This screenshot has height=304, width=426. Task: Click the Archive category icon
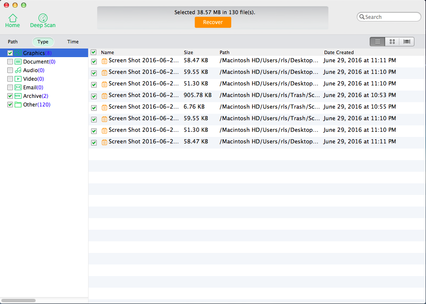click(x=18, y=96)
